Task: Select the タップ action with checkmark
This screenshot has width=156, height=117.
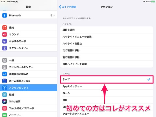Action: pos(107,80)
